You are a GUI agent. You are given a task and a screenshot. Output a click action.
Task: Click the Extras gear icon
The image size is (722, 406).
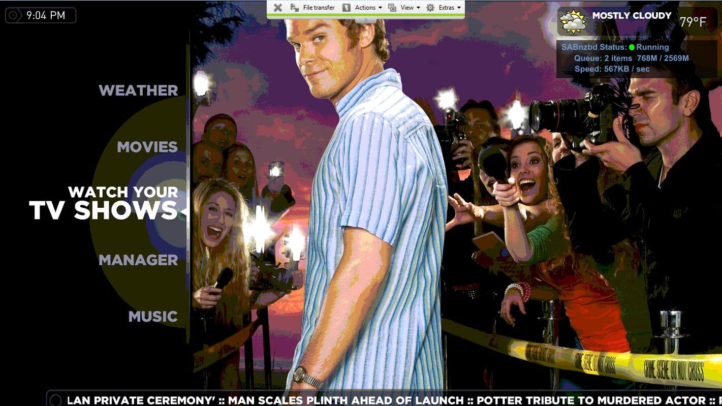pos(430,8)
